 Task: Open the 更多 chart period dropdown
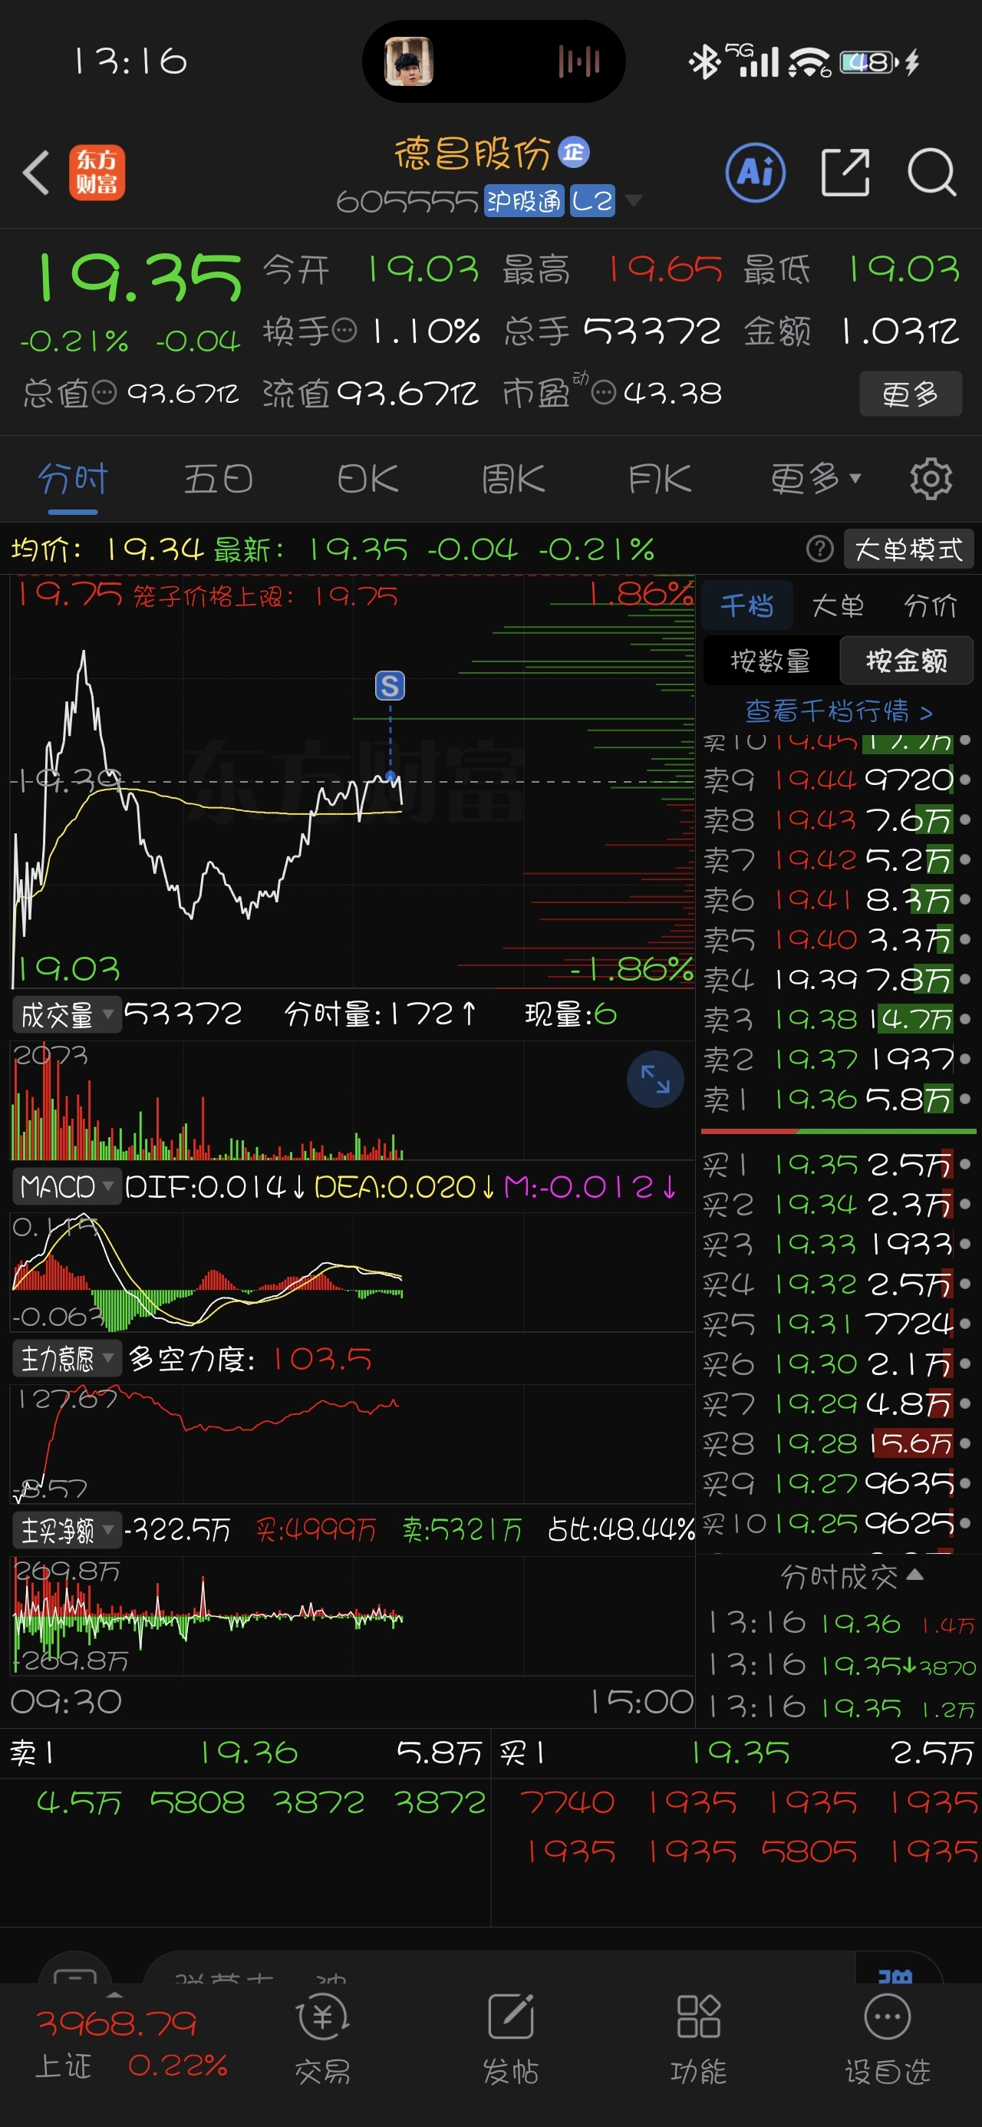coord(816,479)
